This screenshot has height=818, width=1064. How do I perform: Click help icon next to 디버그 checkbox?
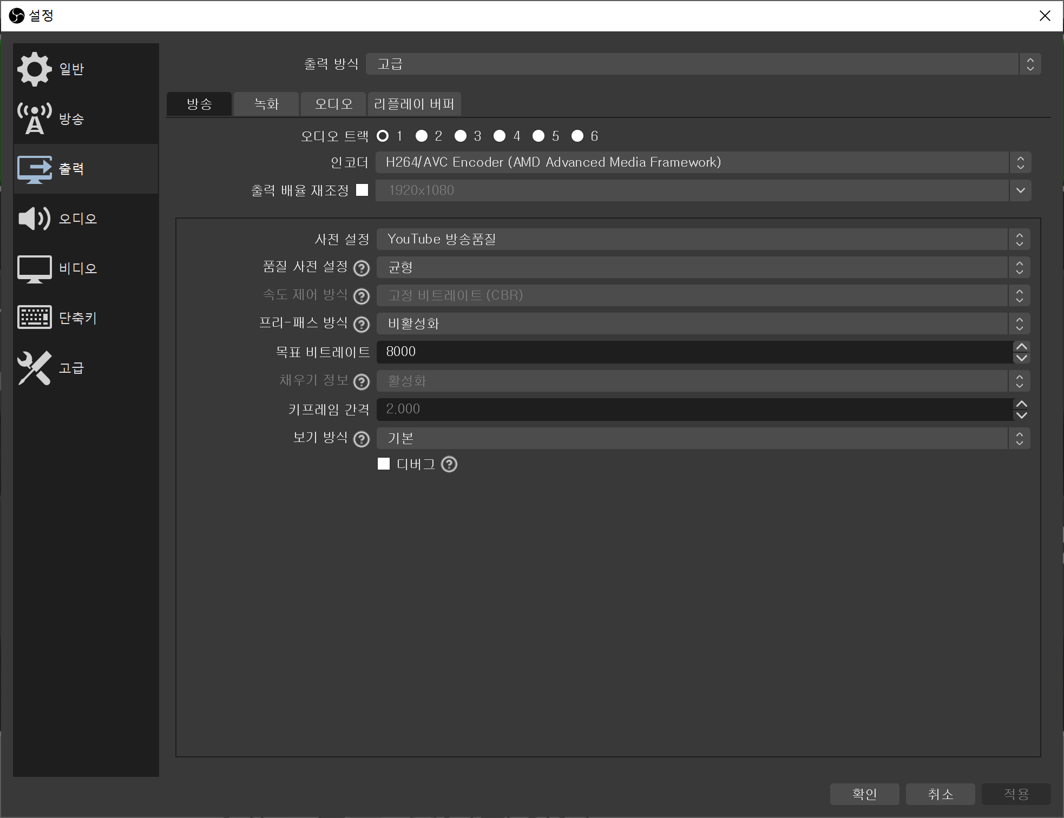coord(449,464)
